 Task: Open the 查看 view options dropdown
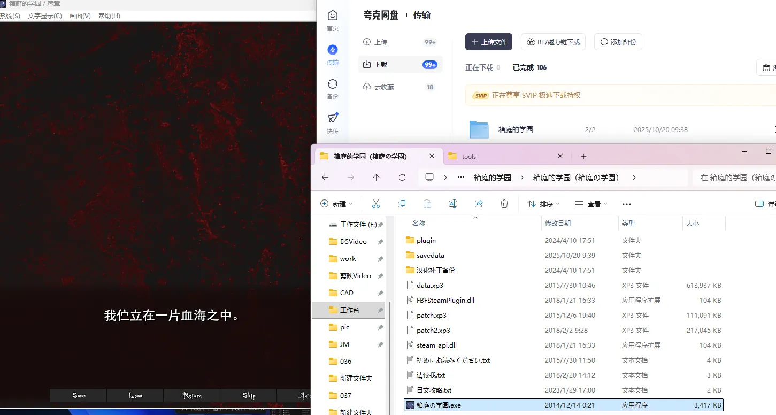click(x=591, y=204)
